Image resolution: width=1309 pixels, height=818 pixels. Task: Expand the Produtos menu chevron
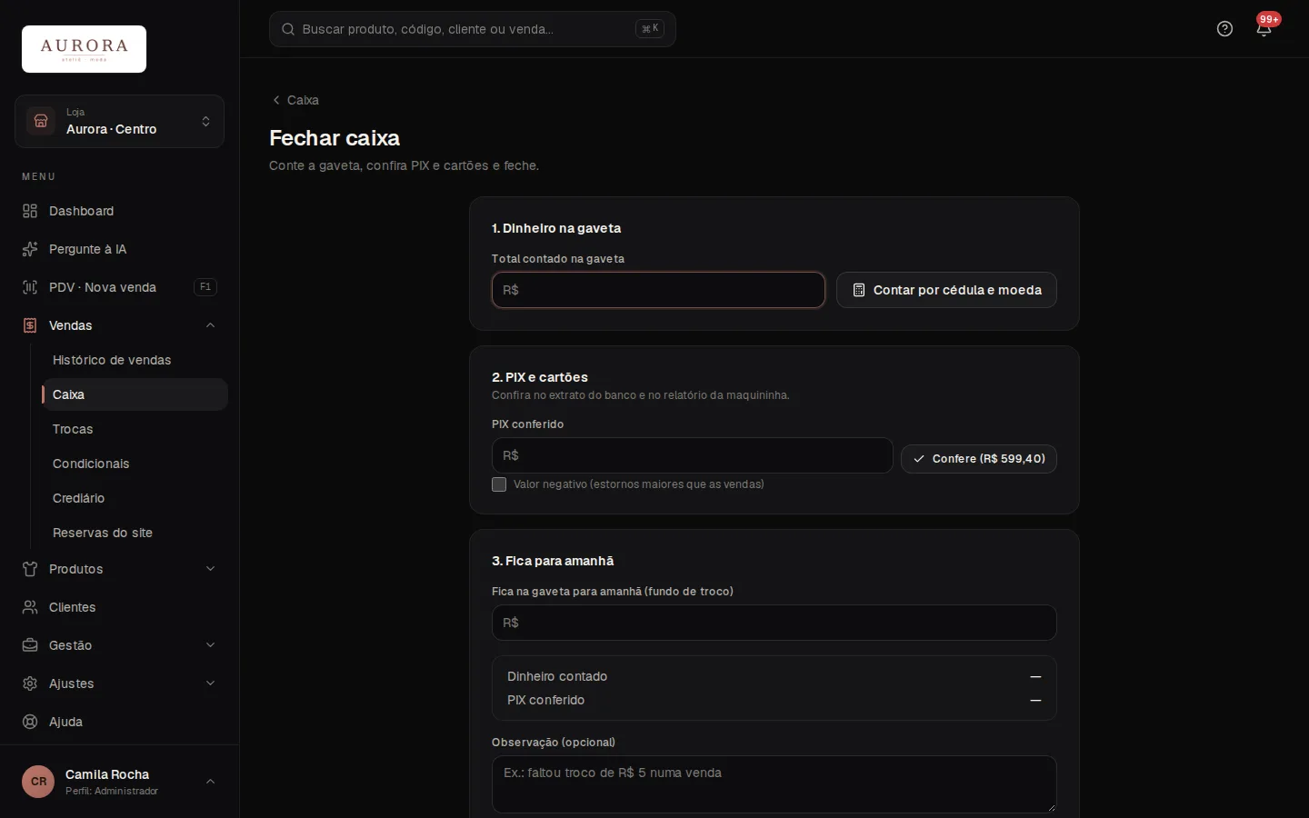210,569
